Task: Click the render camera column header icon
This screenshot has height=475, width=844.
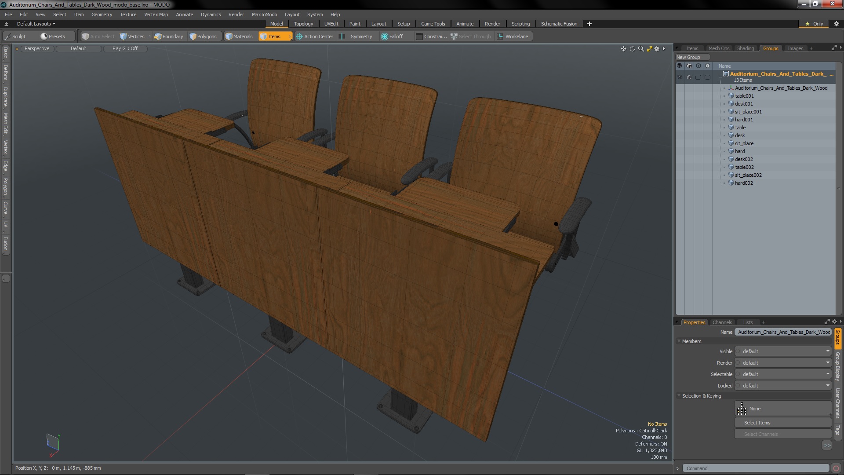Action: (x=689, y=66)
